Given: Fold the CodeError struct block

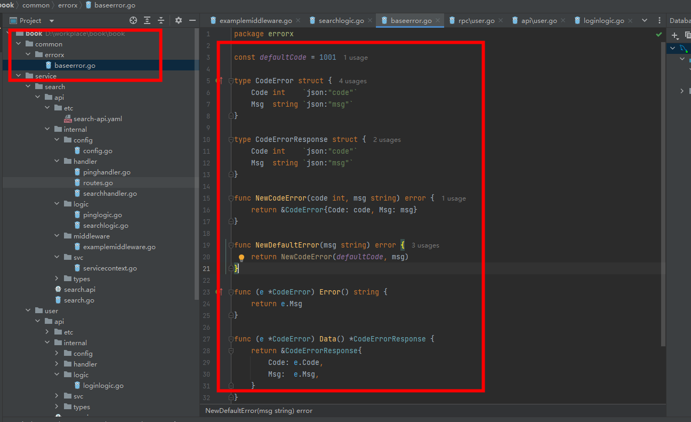Looking at the screenshot, I should tap(230, 81).
